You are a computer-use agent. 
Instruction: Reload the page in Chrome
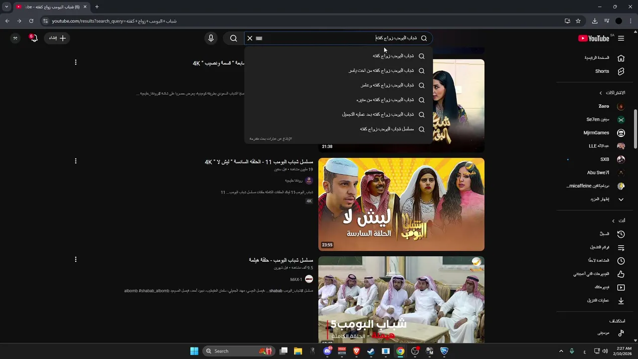31,21
